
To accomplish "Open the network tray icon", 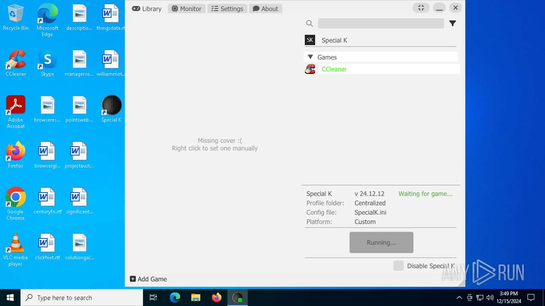I will click(480, 297).
